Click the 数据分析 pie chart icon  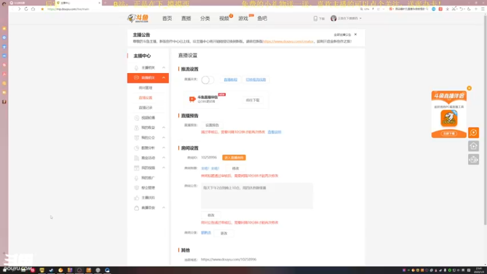(x=136, y=148)
